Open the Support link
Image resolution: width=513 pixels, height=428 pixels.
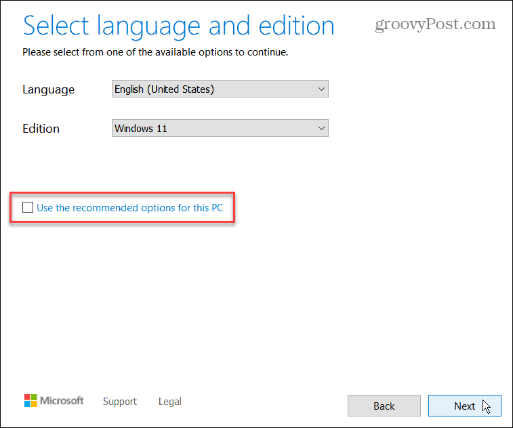click(120, 402)
